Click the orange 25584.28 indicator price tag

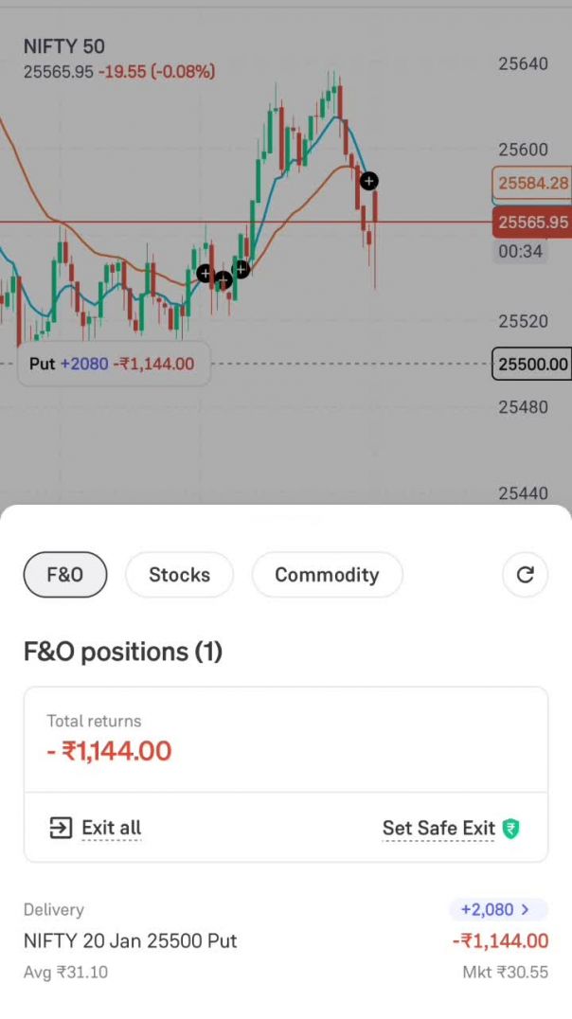[532, 183]
